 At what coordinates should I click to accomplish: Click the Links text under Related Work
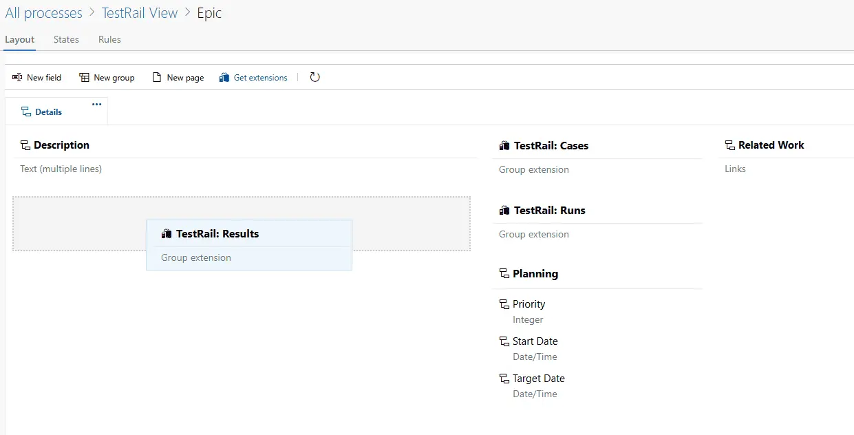pyautogui.click(x=735, y=169)
